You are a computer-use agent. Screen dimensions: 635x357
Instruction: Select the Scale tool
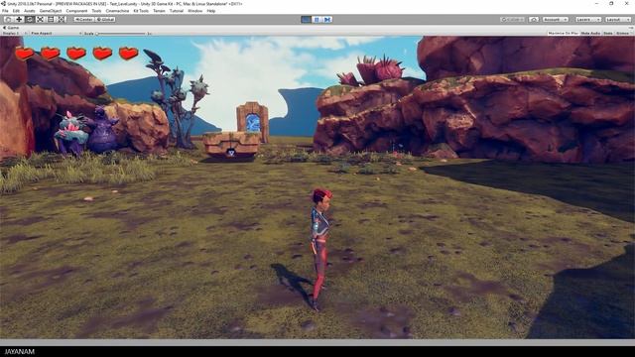point(40,20)
